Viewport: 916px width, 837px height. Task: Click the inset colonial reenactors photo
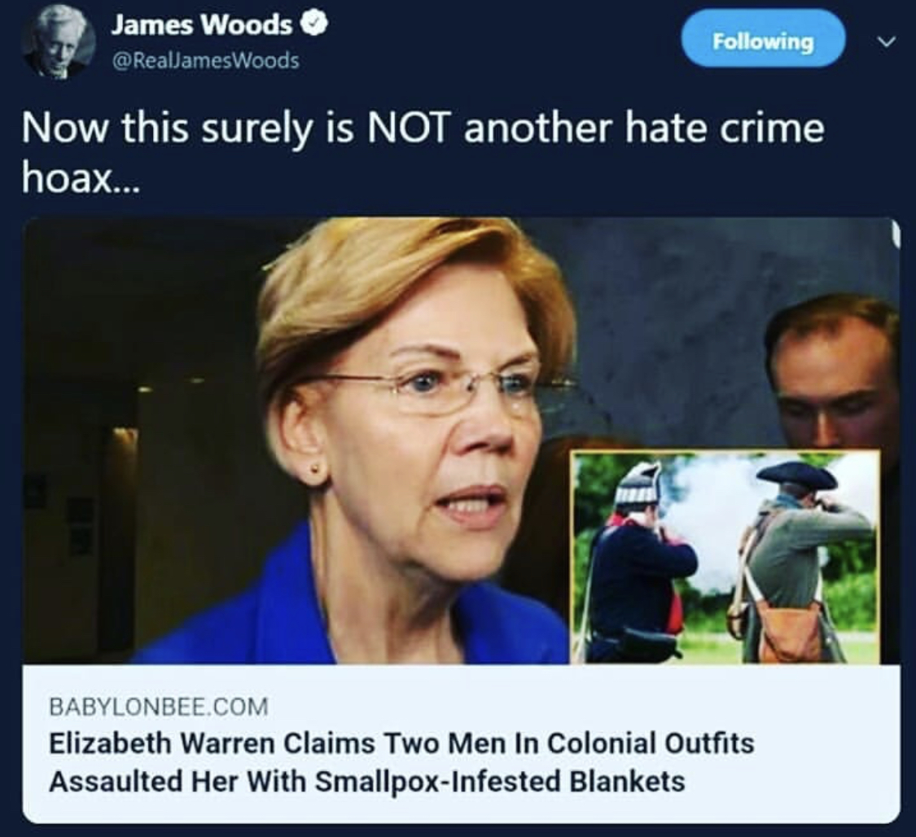725,557
